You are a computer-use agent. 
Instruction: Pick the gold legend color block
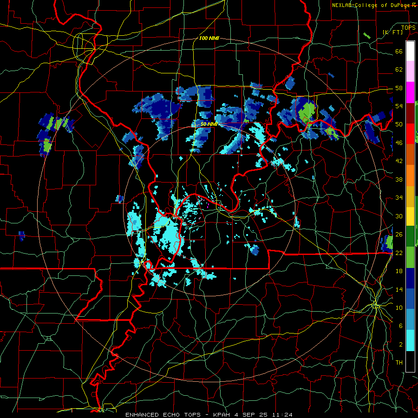tap(410, 196)
